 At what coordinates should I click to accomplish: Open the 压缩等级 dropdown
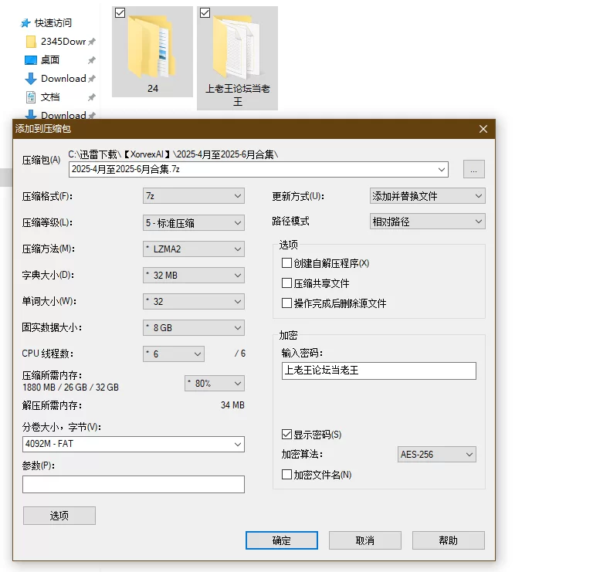pos(193,223)
